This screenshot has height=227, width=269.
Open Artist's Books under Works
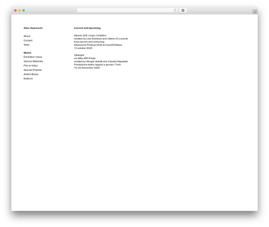coord(31,74)
